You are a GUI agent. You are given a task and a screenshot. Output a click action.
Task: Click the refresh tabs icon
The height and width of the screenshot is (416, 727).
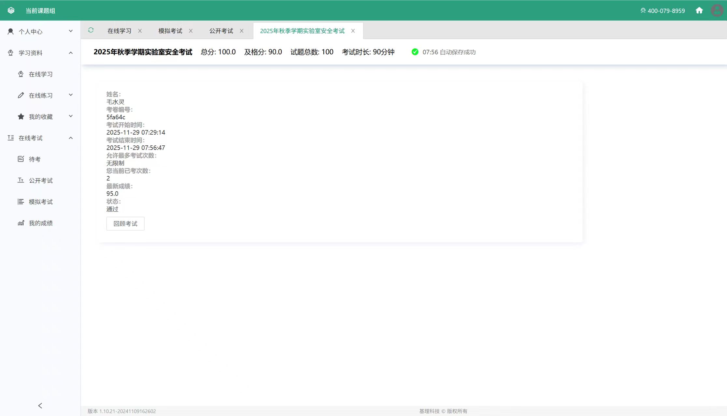point(91,30)
